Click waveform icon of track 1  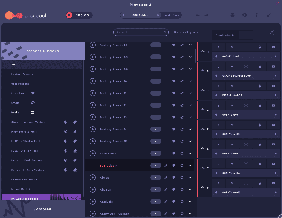(x=203, y=52)
